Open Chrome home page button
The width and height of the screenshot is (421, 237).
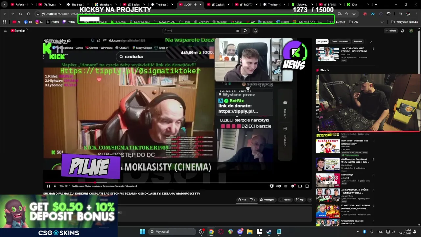point(28,14)
